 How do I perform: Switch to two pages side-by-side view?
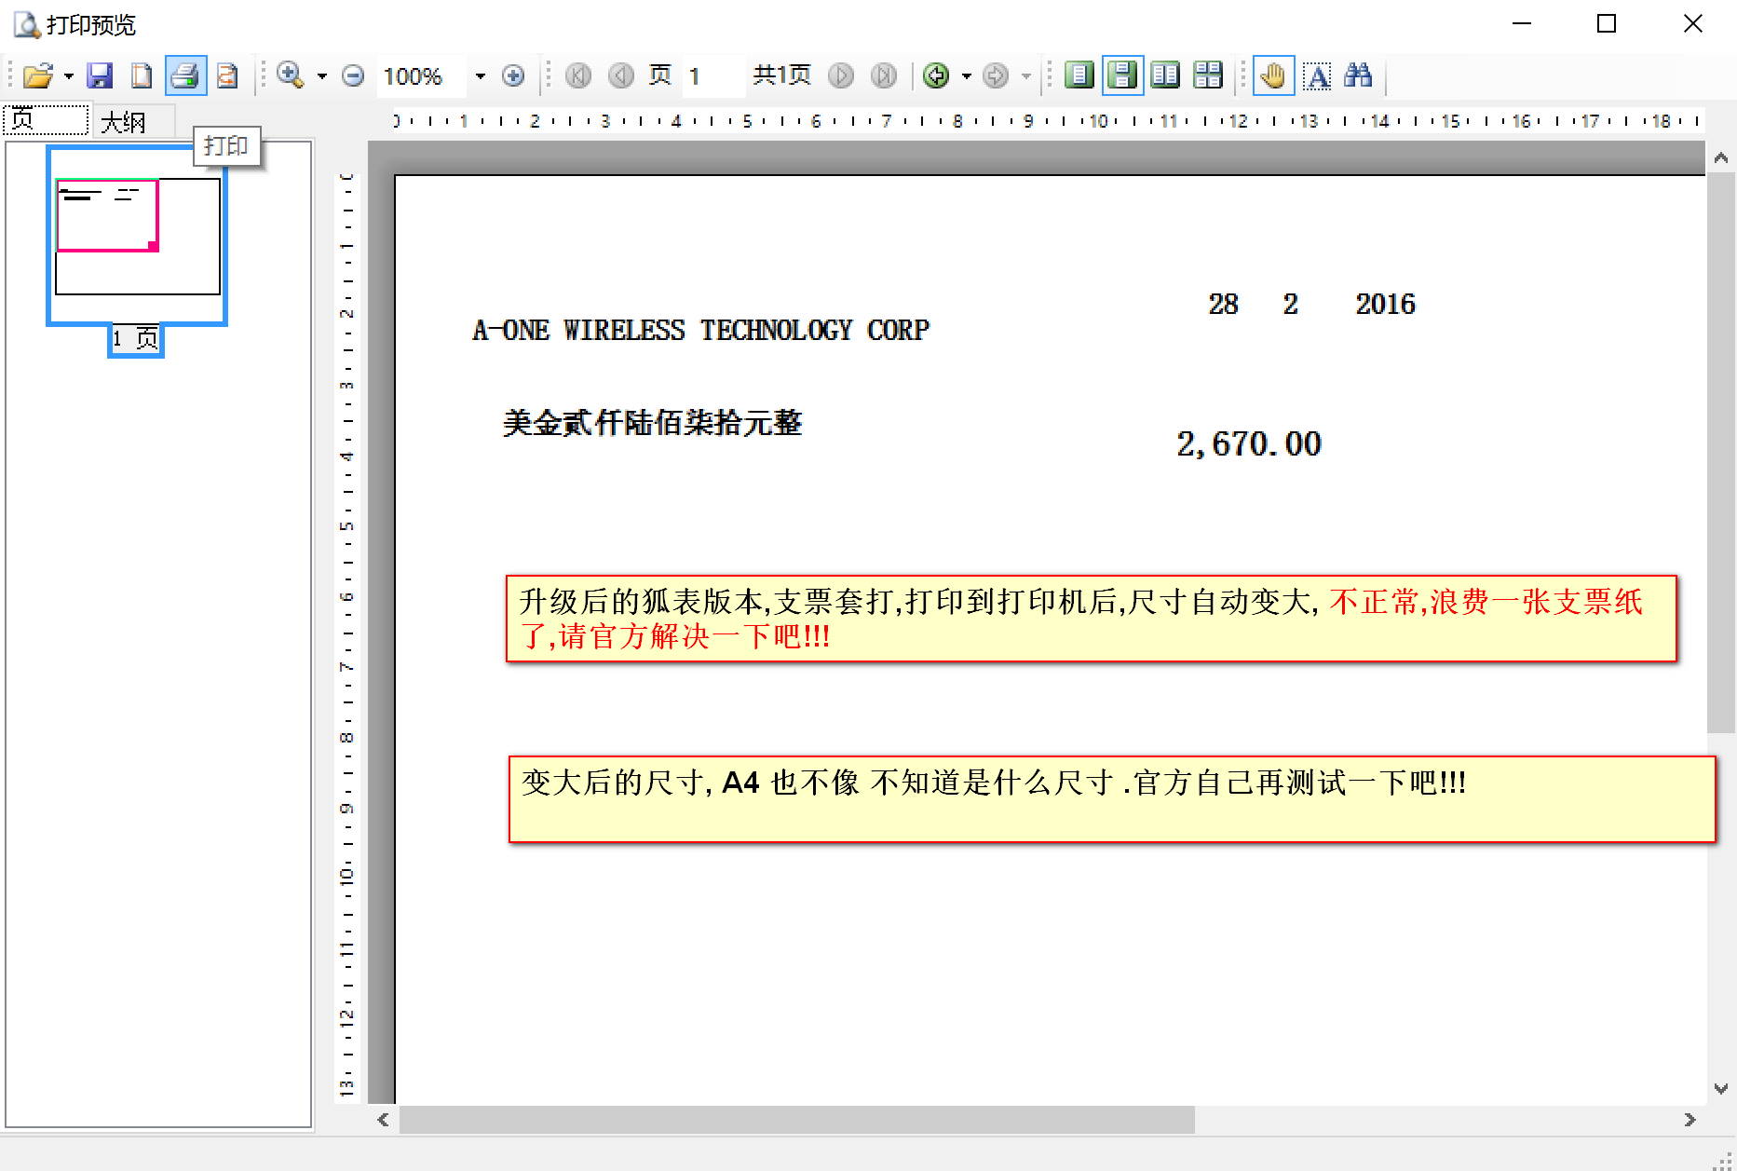pyautogui.click(x=1165, y=75)
